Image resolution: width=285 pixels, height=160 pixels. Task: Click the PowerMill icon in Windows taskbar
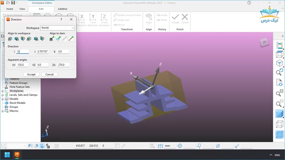[17, 155]
